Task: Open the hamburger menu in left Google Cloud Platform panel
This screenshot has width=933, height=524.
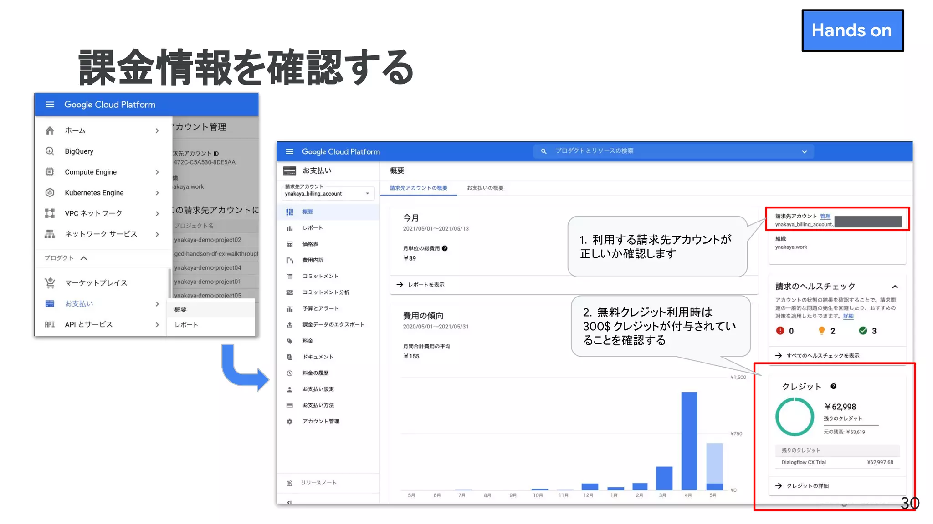Action: 50,105
